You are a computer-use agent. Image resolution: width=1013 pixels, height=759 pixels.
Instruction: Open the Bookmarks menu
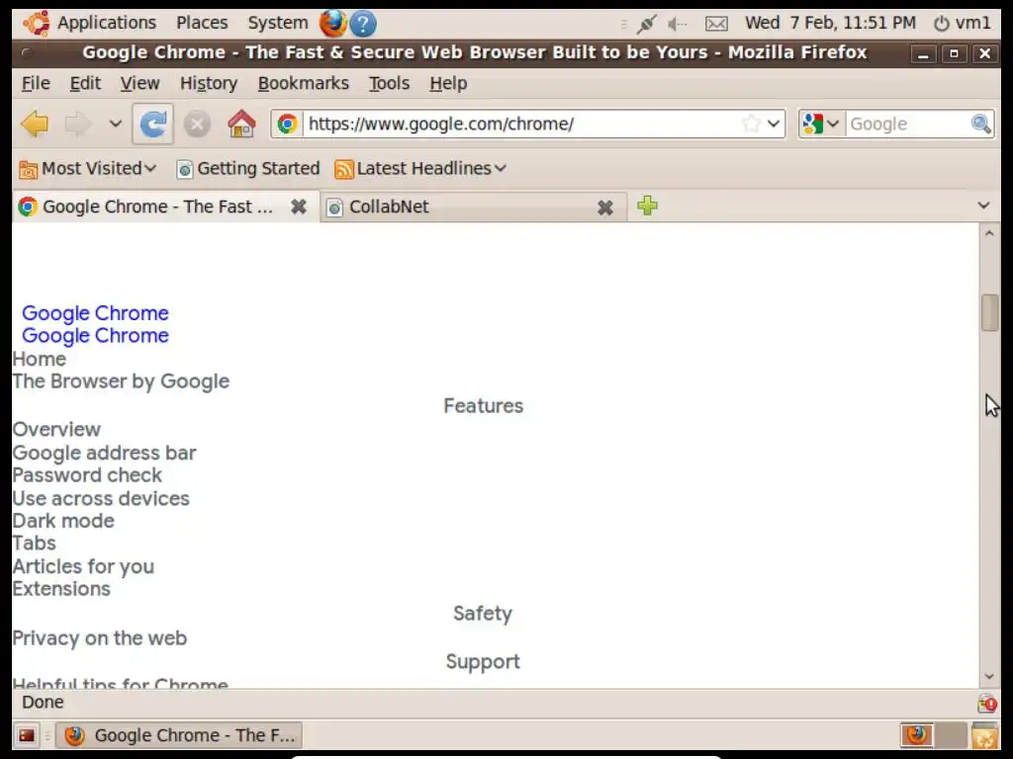coord(303,83)
